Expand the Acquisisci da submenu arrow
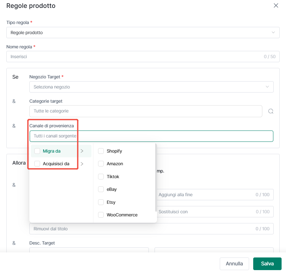The height and width of the screenshot is (272, 286). 82,164
